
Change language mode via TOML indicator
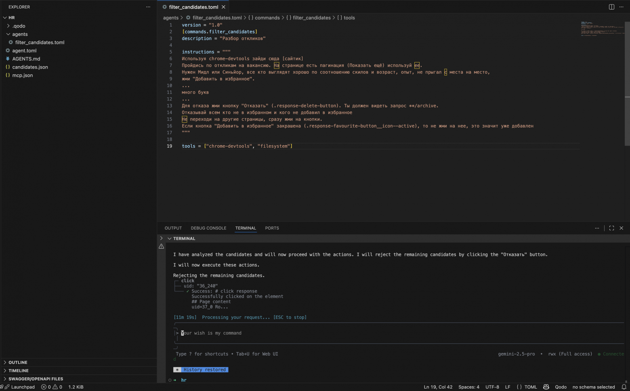[x=531, y=387]
